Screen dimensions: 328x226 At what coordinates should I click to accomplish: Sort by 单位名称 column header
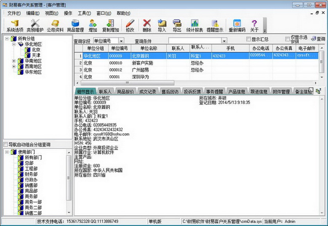pos(148,48)
